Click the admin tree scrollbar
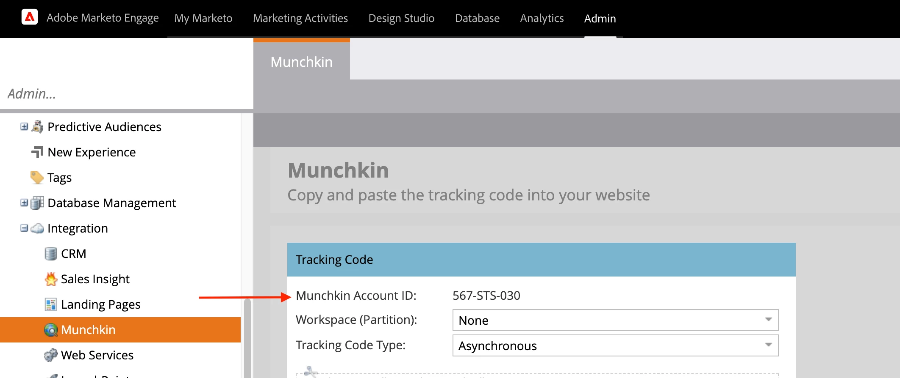Viewport: 900px width, 378px height. [x=247, y=338]
